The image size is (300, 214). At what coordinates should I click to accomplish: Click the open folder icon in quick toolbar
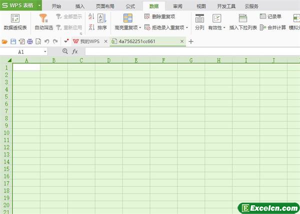click(x=4, y=41)
